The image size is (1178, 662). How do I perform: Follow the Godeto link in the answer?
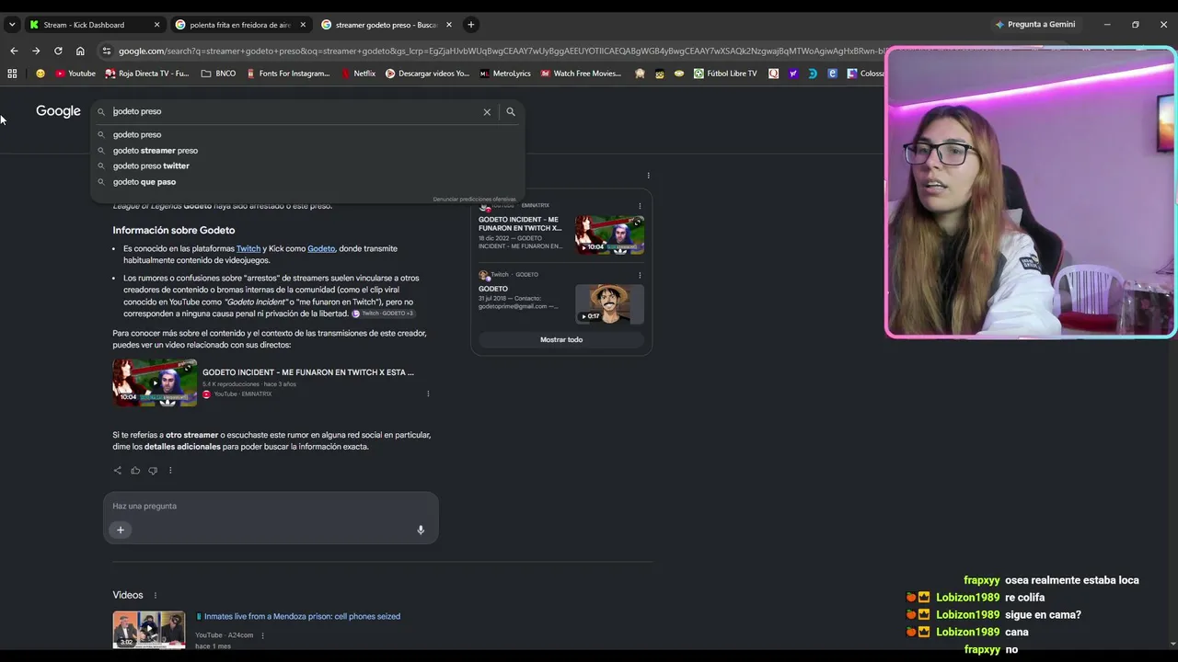click(321, 249)
